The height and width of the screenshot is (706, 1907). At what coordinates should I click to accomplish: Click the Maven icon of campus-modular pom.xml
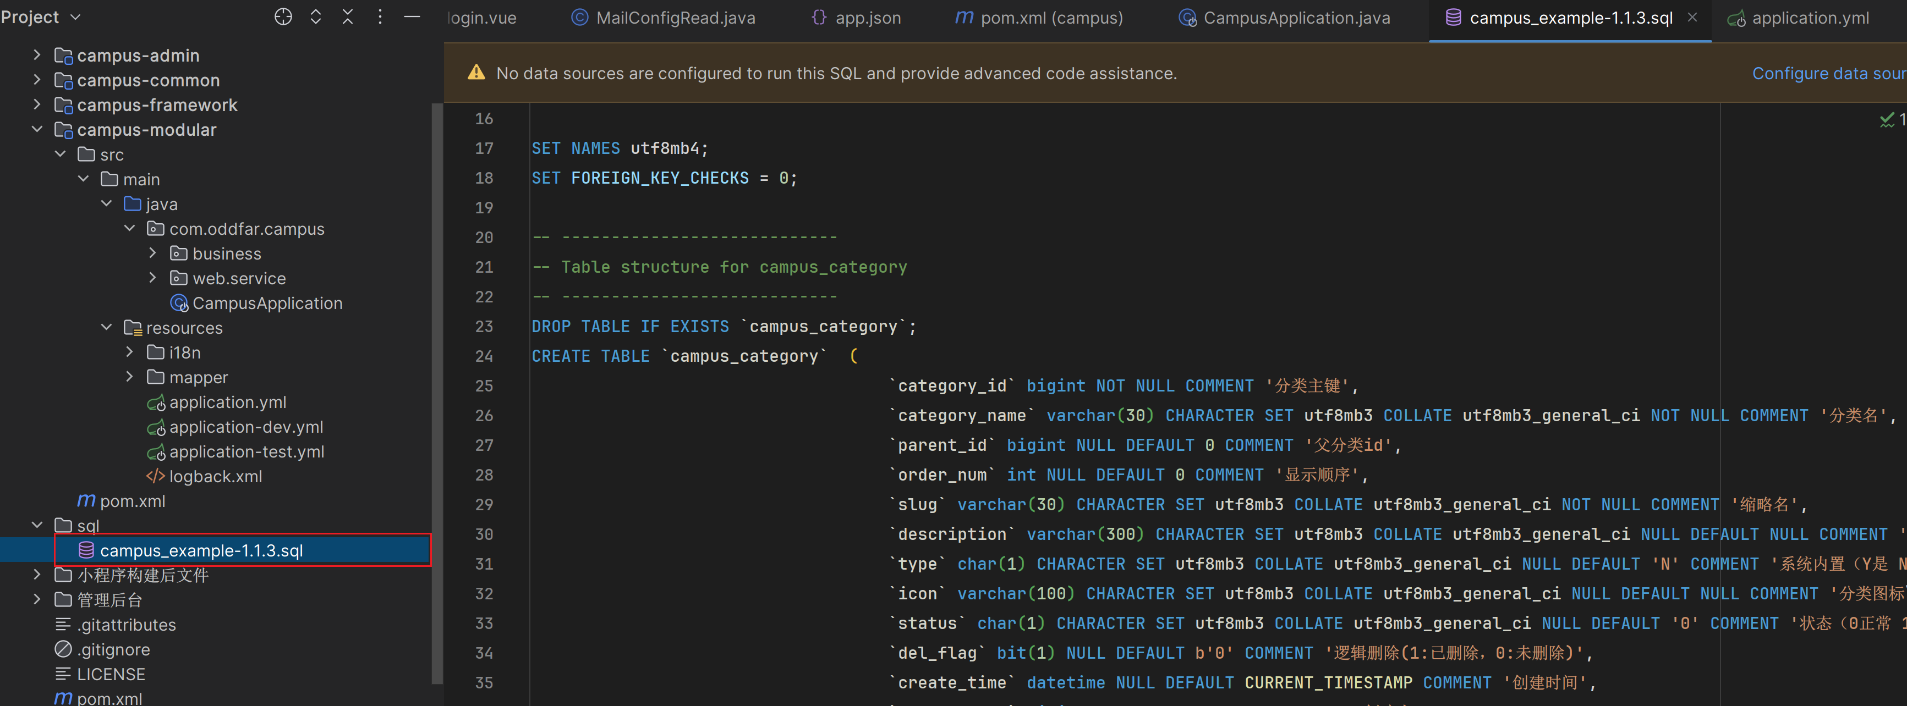click(86, 501)
